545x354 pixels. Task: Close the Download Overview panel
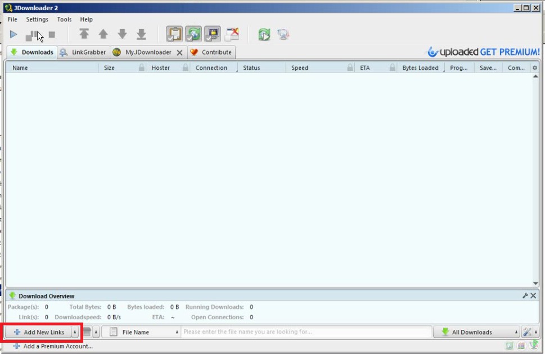[x=534, y=296]
